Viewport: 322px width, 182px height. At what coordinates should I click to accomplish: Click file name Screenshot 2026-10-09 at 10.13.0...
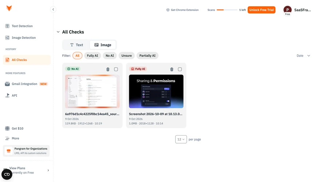(156, 114)
